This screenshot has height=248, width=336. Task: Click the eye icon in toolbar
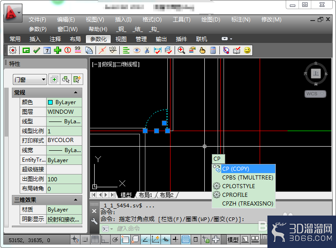pos(137,51)
